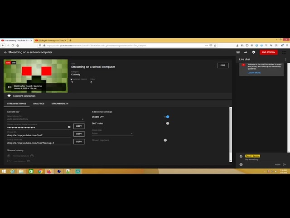Open Excel from the taskbar

click(x=31, y=171)
